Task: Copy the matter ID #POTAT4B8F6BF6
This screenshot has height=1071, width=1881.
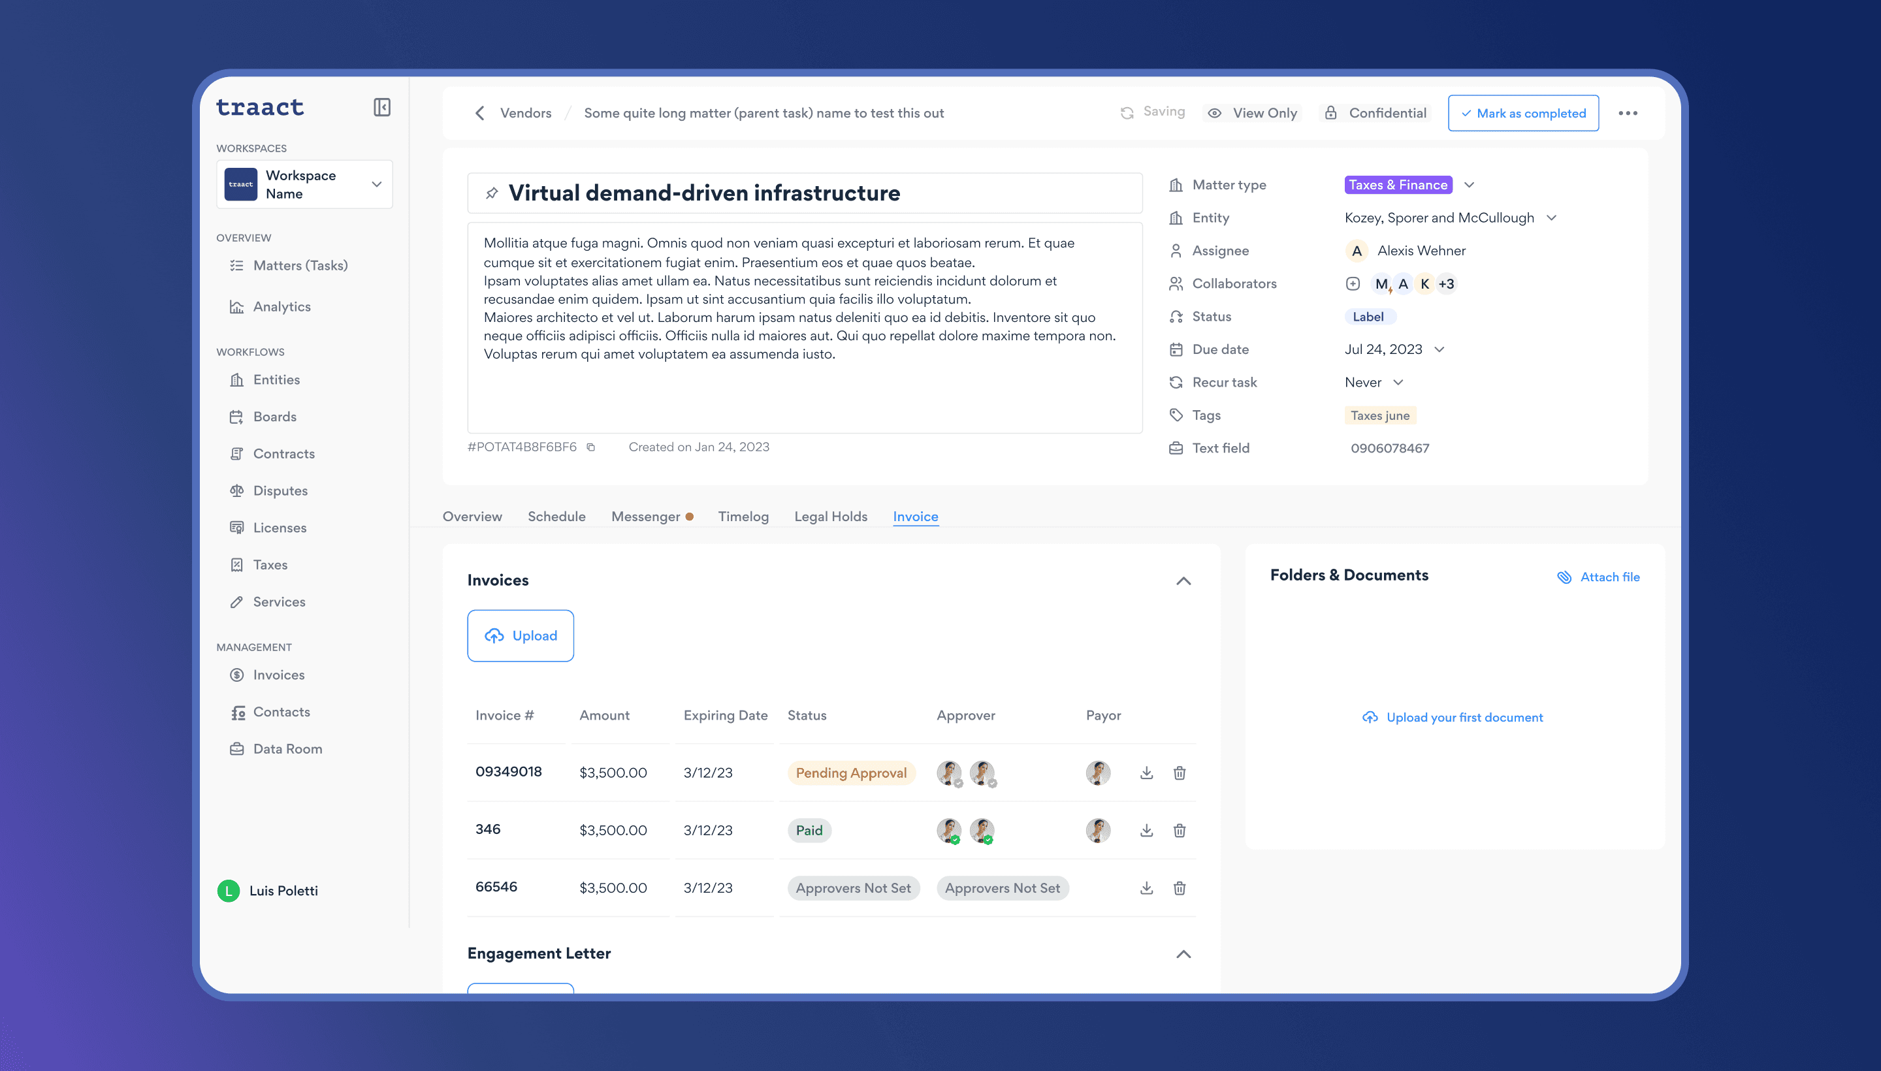Action: click(x=590, y=447)
